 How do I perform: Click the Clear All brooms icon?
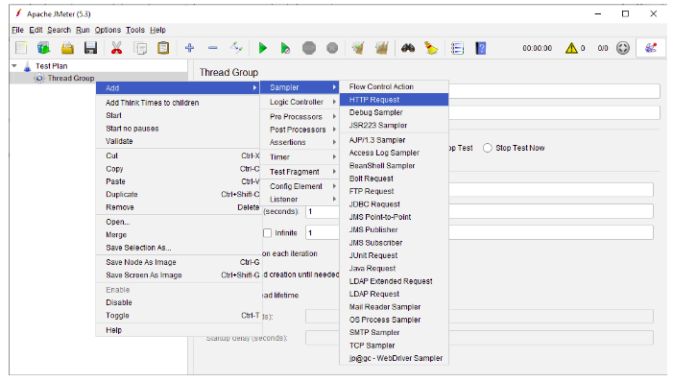pyautogui.click(x=381, y=48)
